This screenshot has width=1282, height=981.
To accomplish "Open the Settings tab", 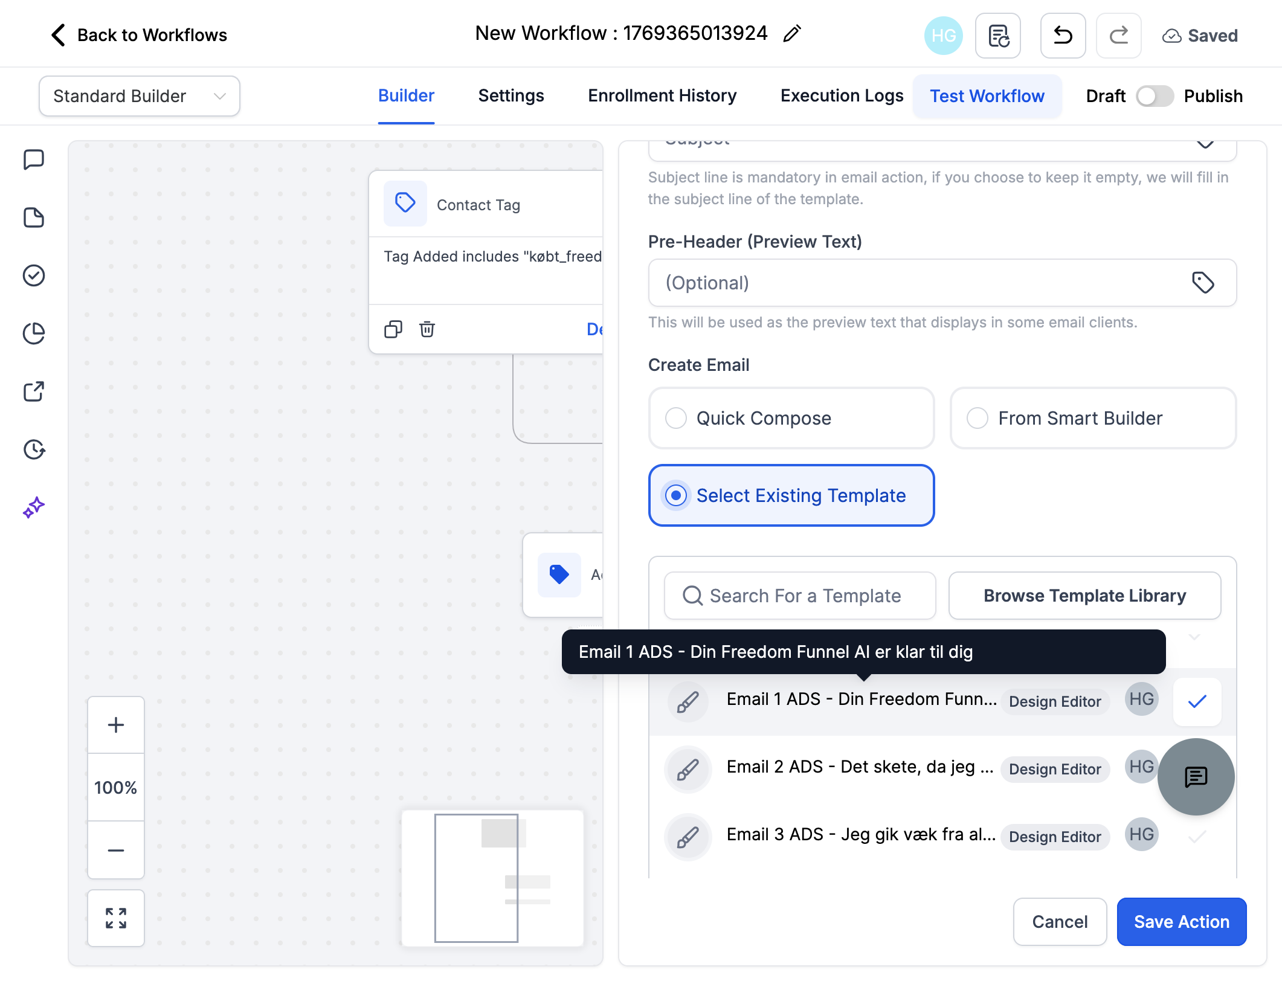I will point(511,96).
